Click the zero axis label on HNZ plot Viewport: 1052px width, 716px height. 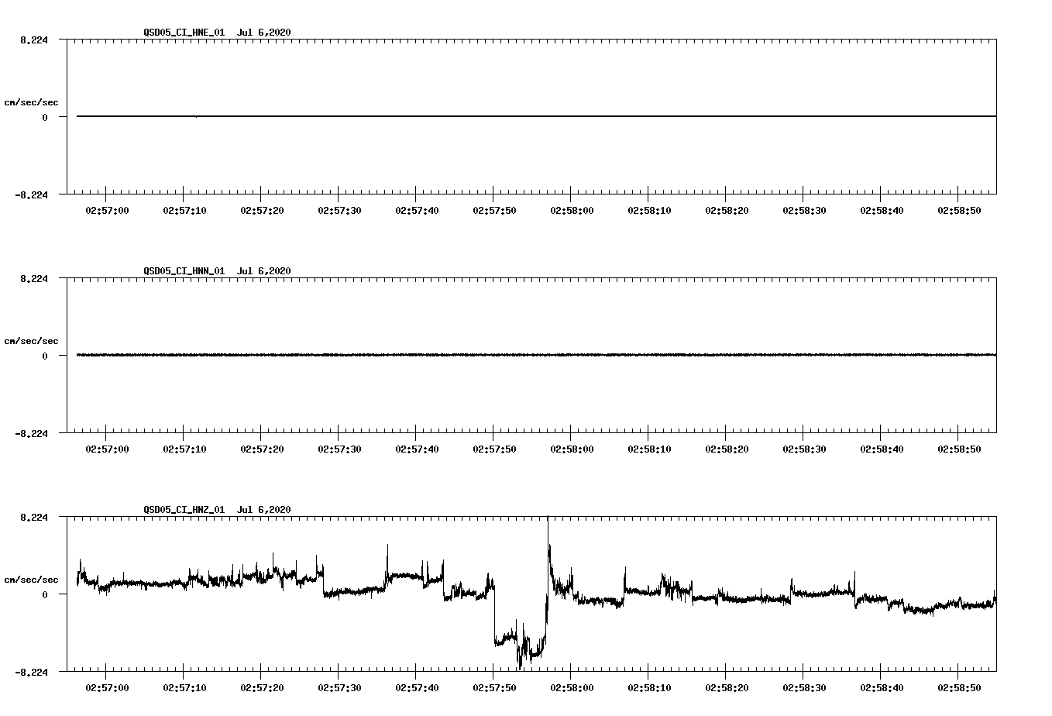[x=45, y=595]
